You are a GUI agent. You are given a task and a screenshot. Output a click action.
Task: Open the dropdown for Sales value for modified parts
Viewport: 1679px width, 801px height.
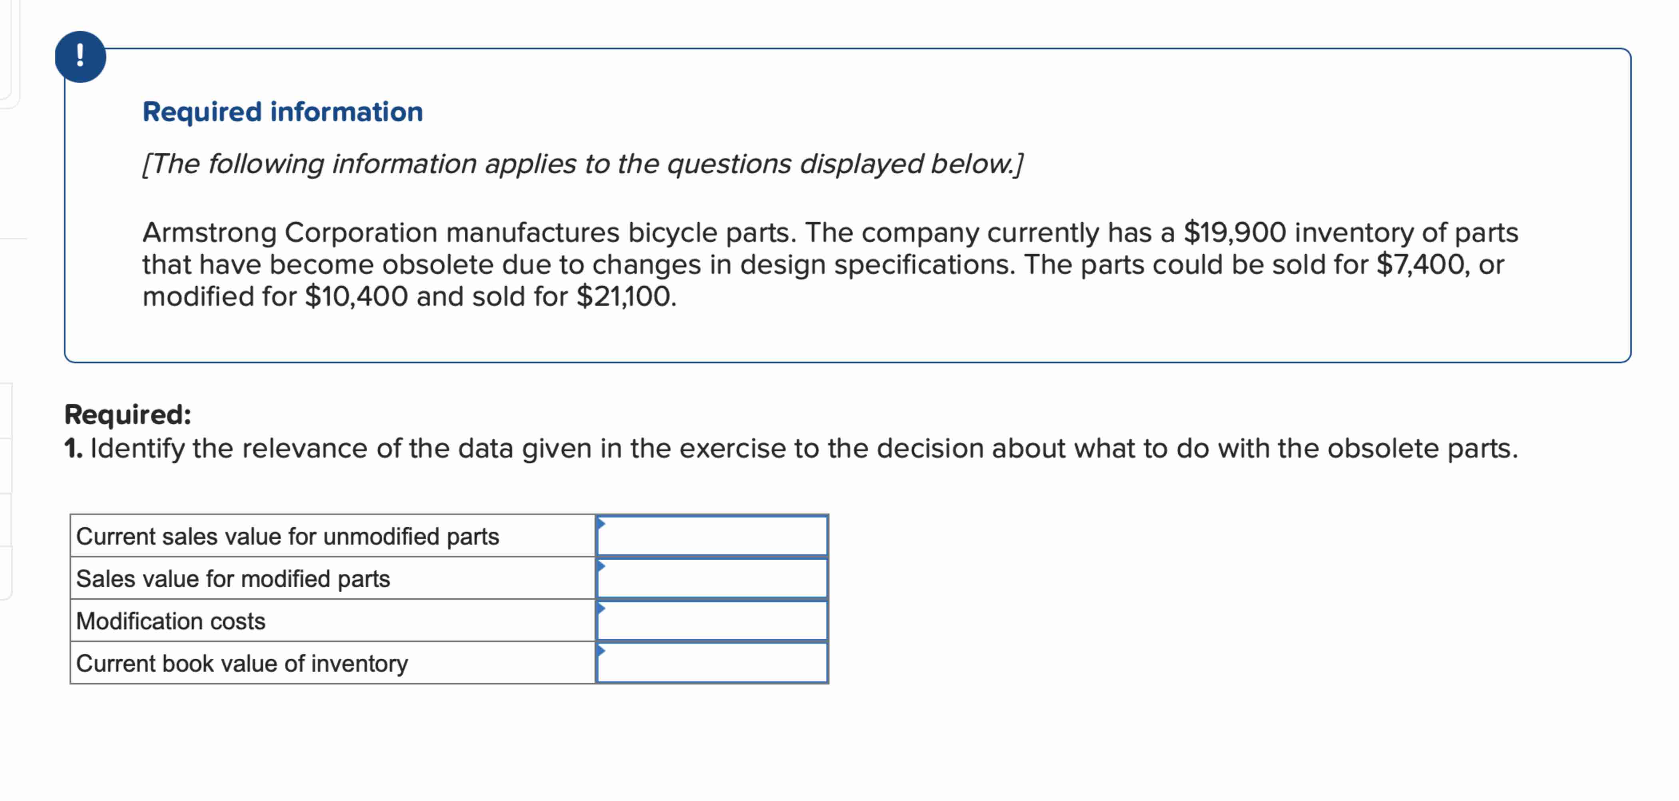[710, 578]
